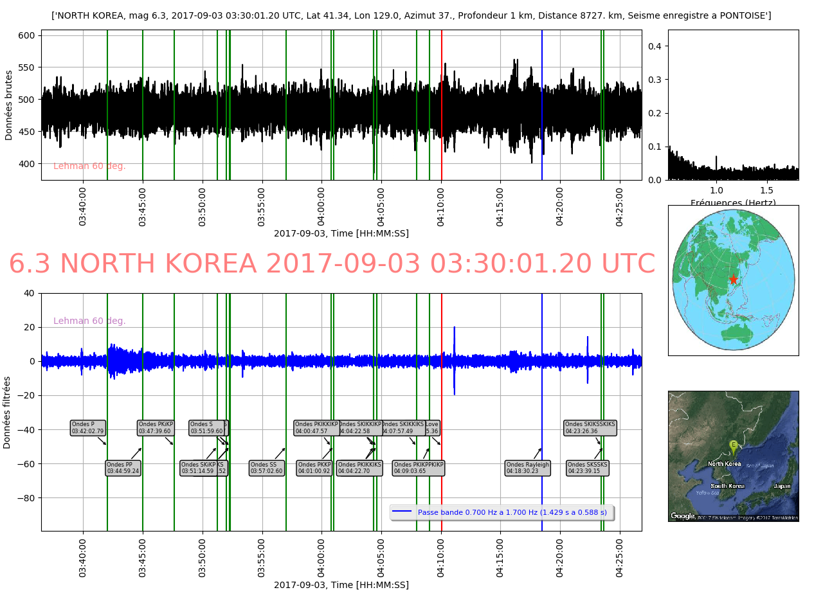
Task: Click the Google logo on the satellite map
Action: point(682,515)
